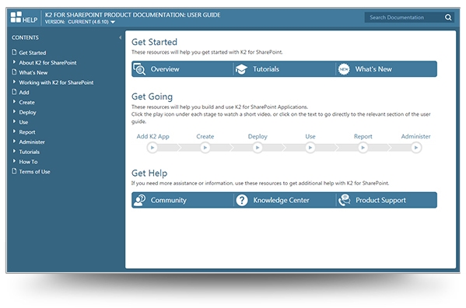This screenshot has width=466, height=308.
Task: Play the Create stage video
Action: click(x=205, y=148)
